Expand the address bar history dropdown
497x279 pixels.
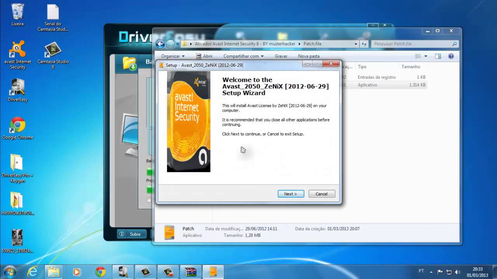355,44
